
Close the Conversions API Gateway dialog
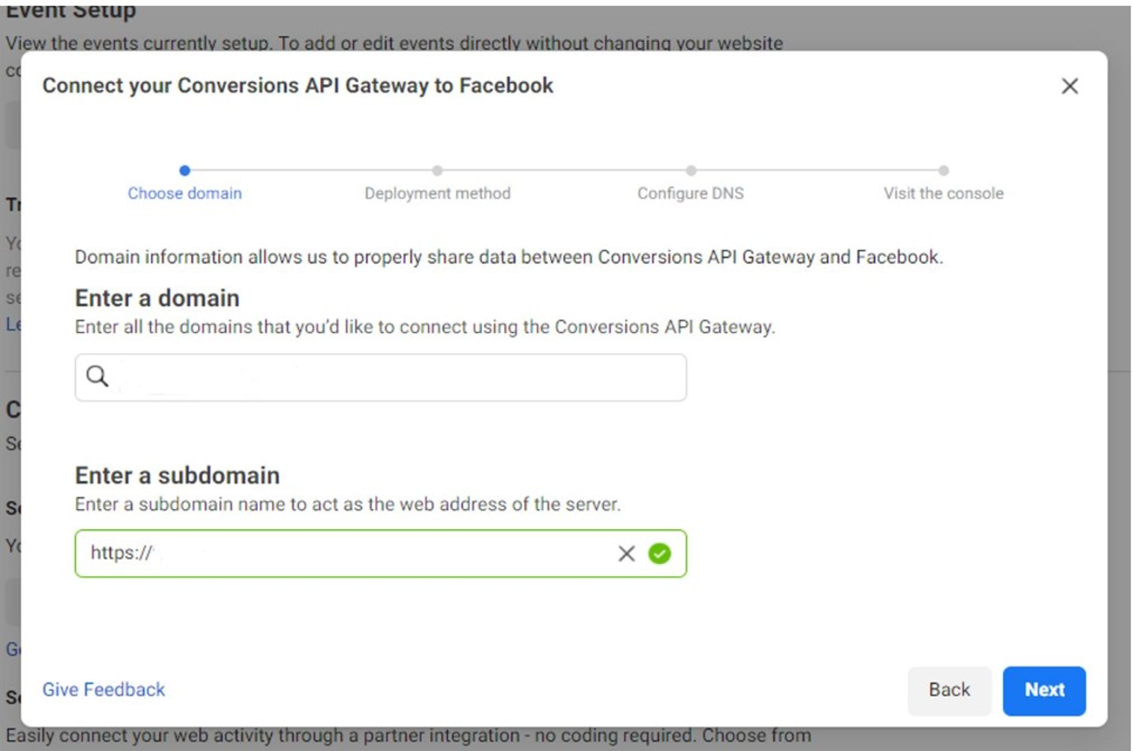click(x=1070, y=86)
